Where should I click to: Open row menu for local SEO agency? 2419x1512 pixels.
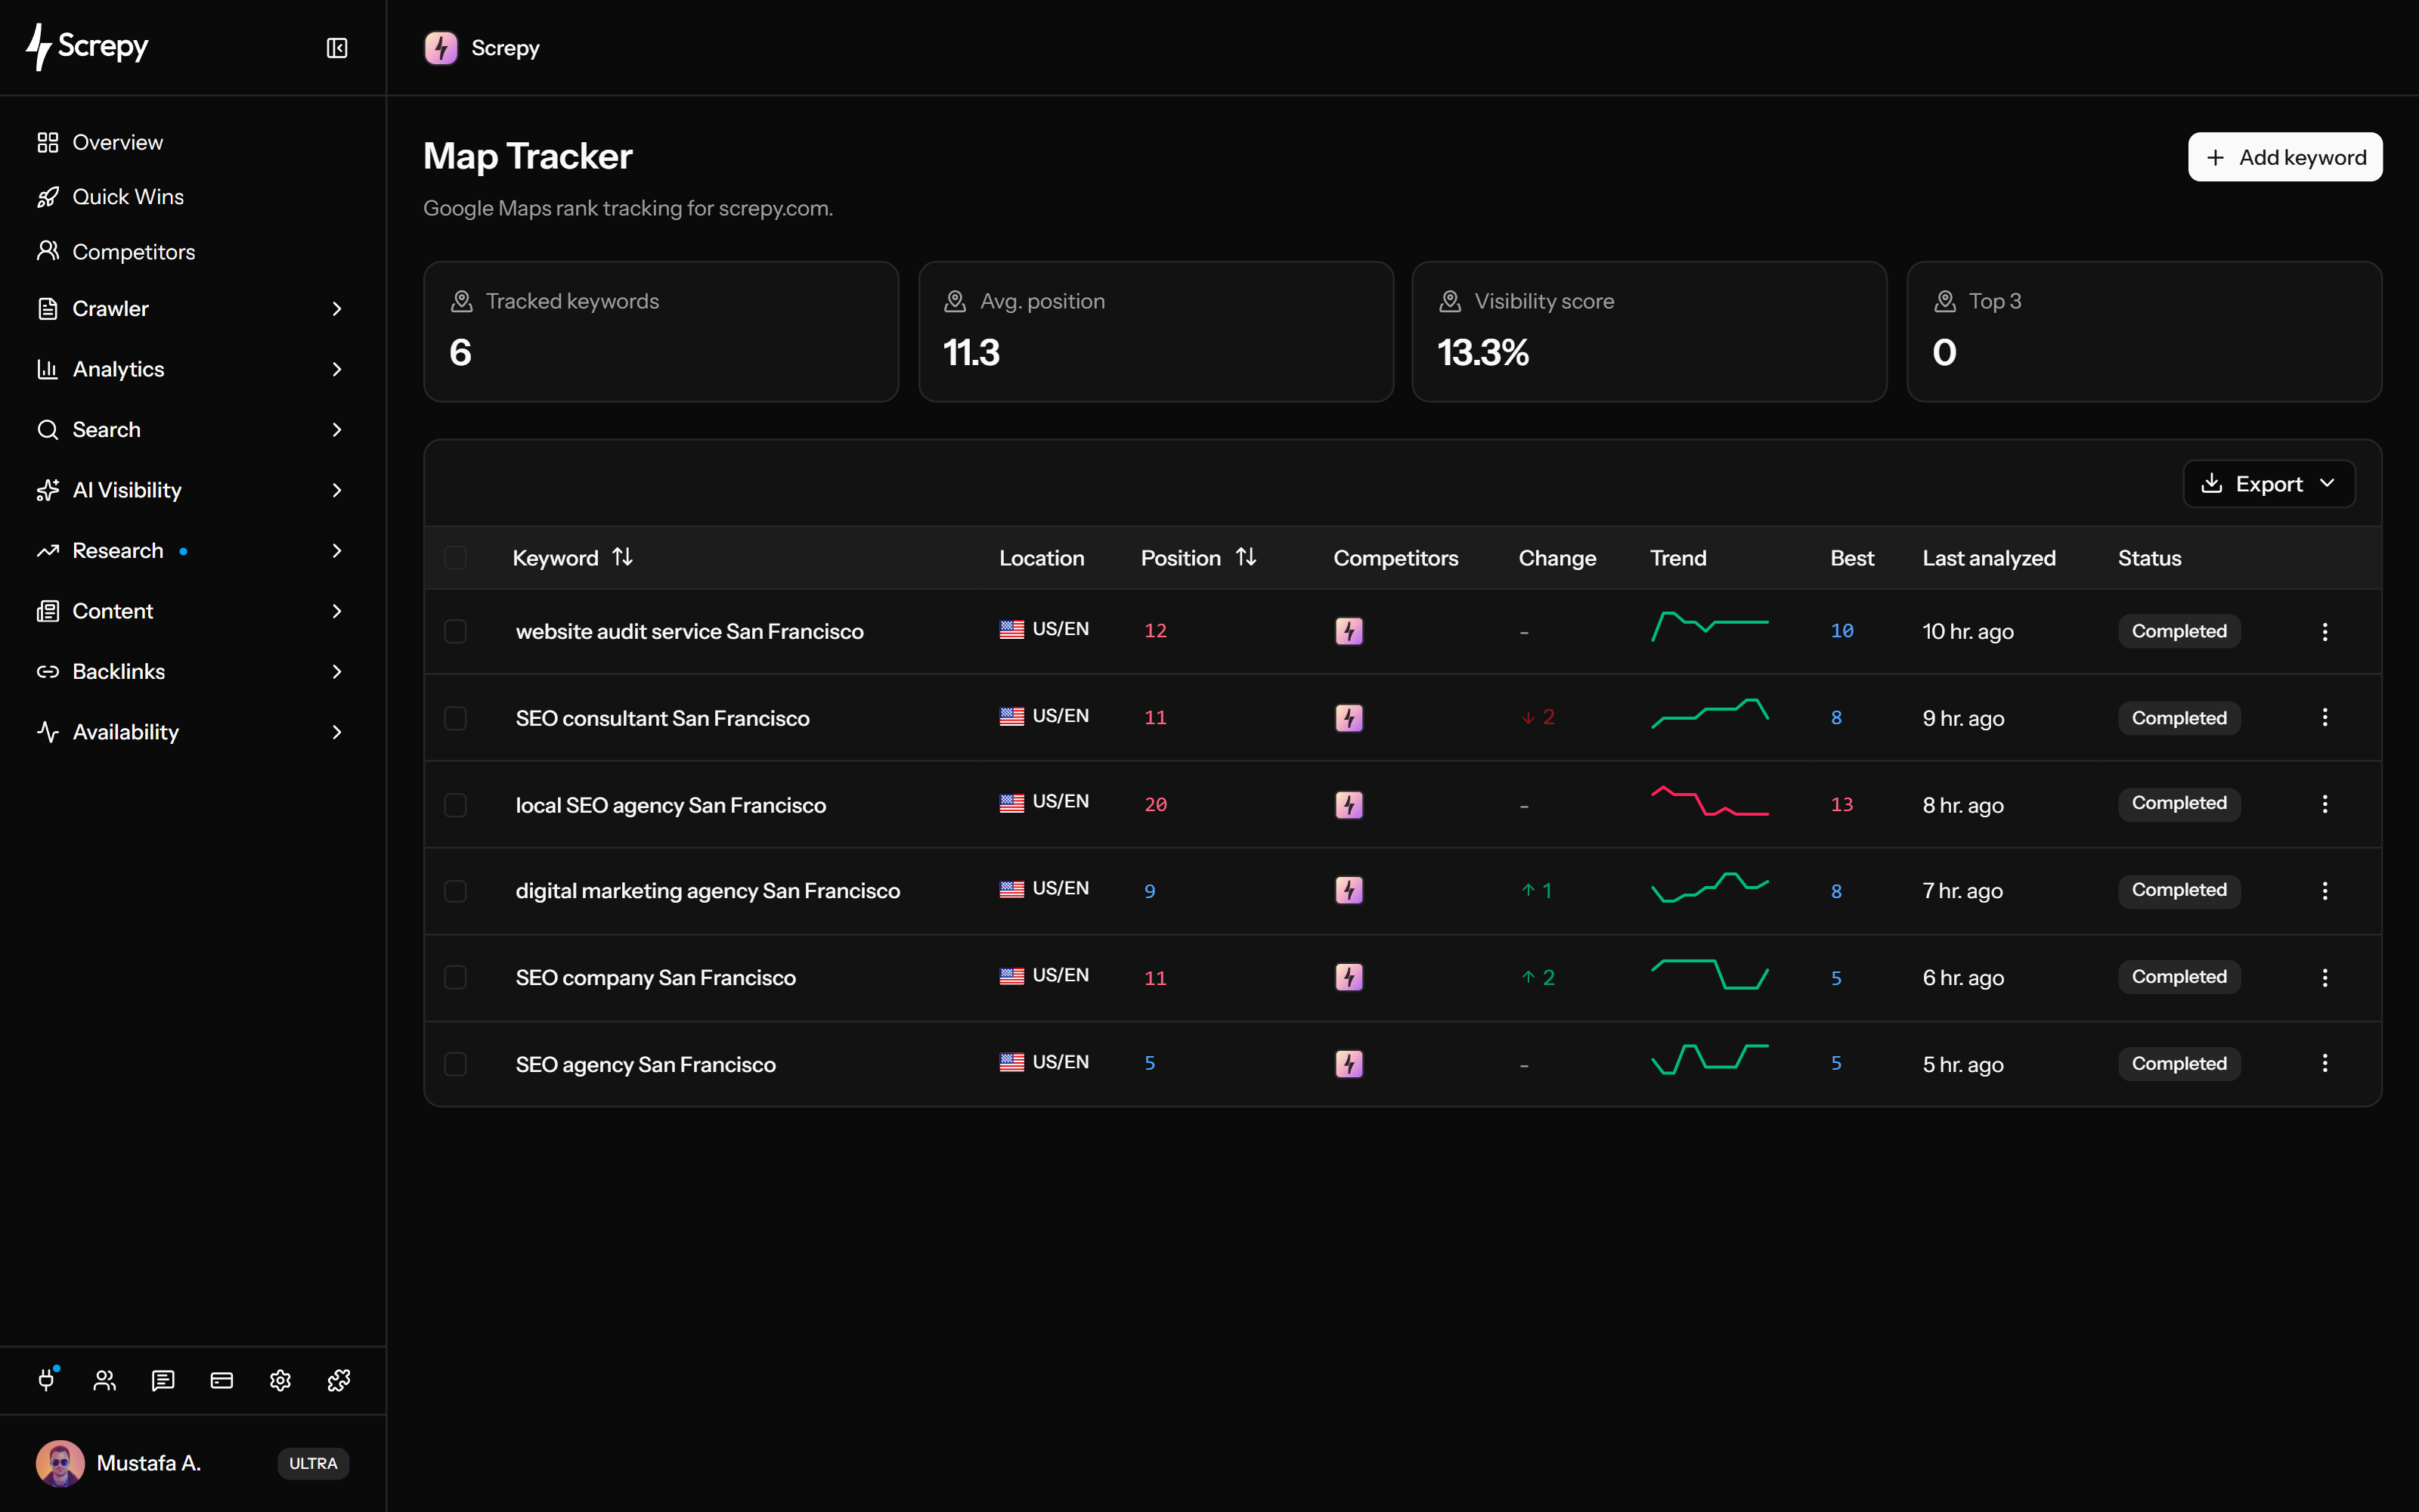2325,804
